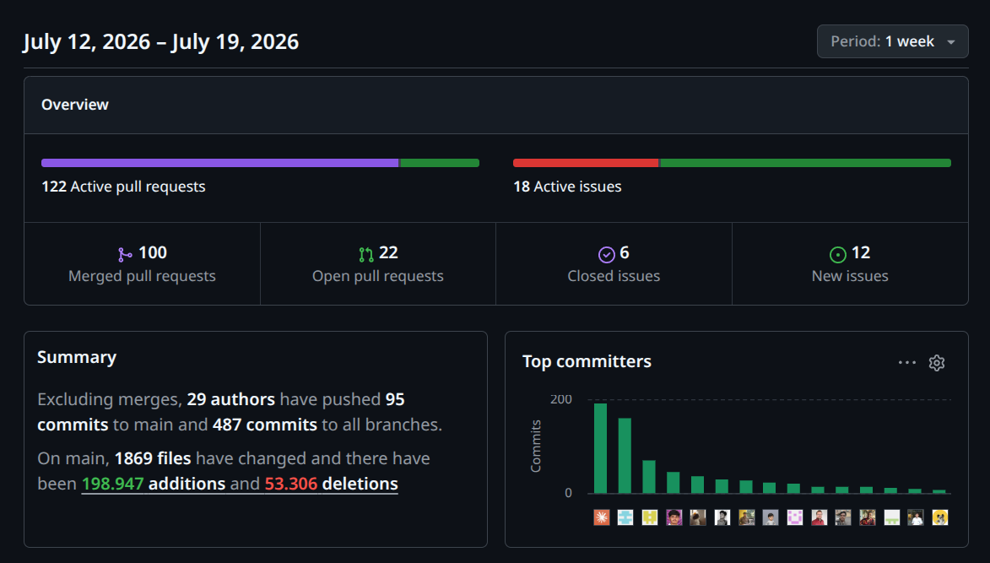Select the light green identicon avatar

pos(891,517)
